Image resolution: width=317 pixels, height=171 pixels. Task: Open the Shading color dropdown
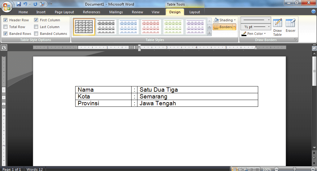tap(235, 20)
